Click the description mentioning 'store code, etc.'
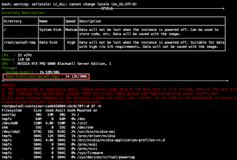 click(x=149, y=32)
